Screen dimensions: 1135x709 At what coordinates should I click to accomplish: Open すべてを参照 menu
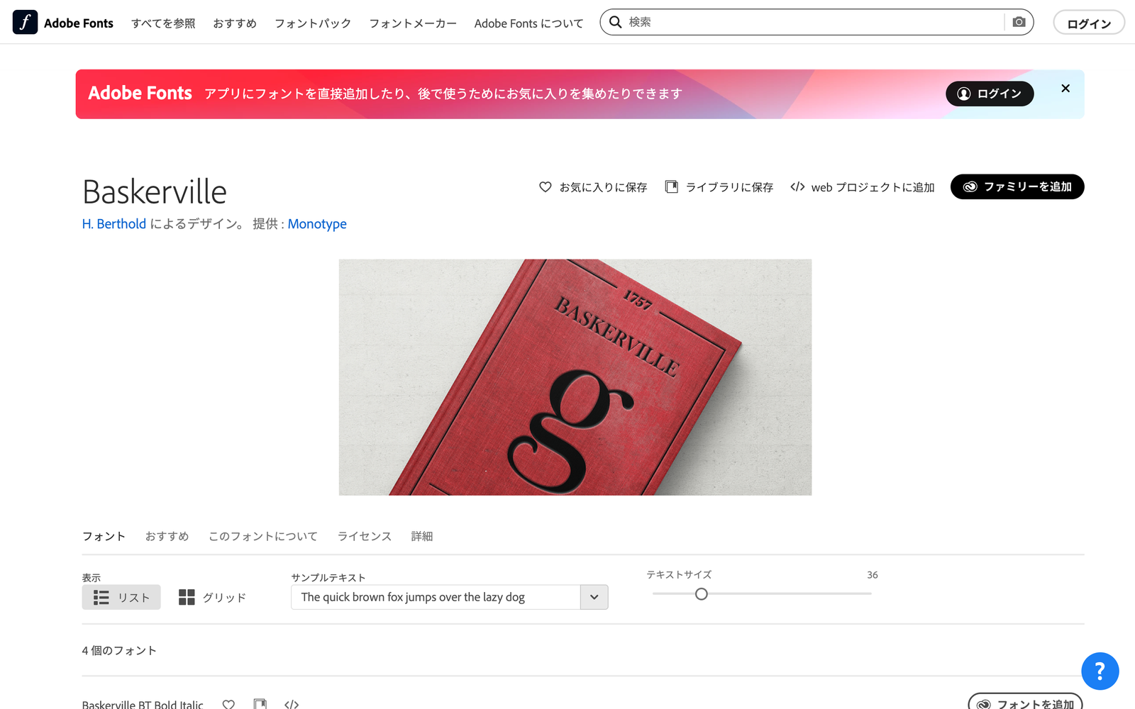[x=163, y=23]
